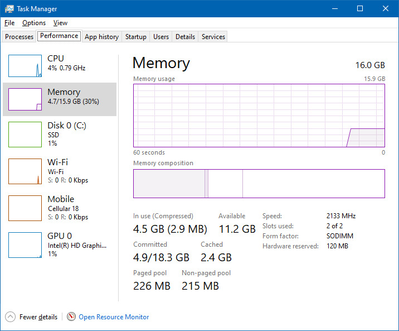Click the Resource Monitor gauge icon
Viewport: 399px width, 331px height.
pyautogui.click(x=71, y=317)
